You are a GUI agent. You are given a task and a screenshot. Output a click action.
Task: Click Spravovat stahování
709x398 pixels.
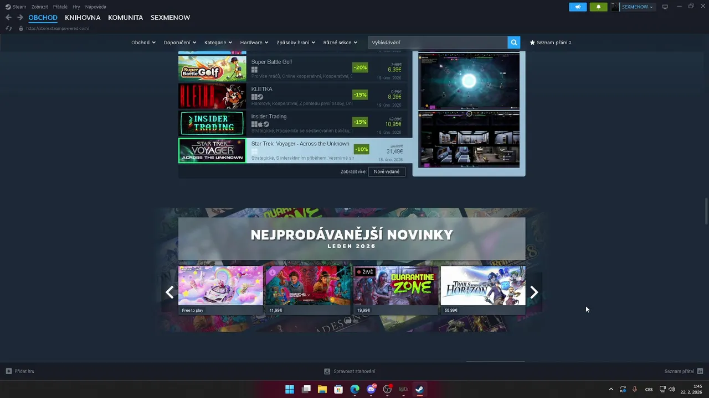tap(354, 371)
